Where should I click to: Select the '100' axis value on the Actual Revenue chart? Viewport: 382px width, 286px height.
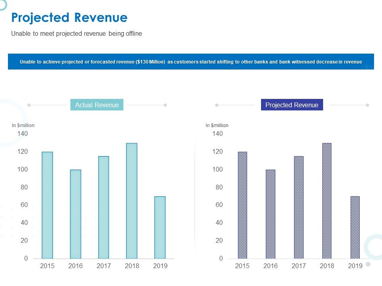coord(22,169)
